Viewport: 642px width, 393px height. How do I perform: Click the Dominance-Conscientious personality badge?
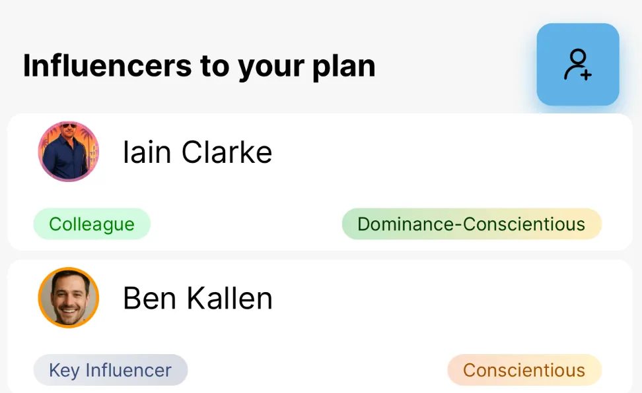tap(471, 224)
